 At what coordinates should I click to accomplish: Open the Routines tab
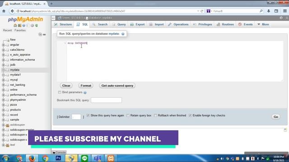tap(225, 24)
